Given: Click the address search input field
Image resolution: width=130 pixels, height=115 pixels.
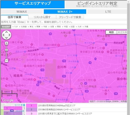Looking at the screenshot, I should coord(64,22).
